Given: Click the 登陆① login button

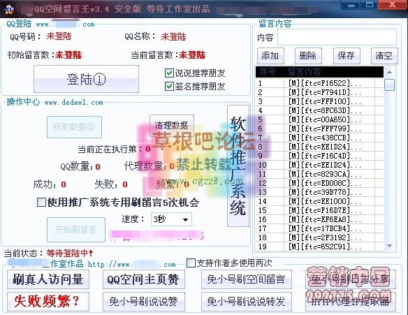Looking at the screenshot, I should point(86,79).
